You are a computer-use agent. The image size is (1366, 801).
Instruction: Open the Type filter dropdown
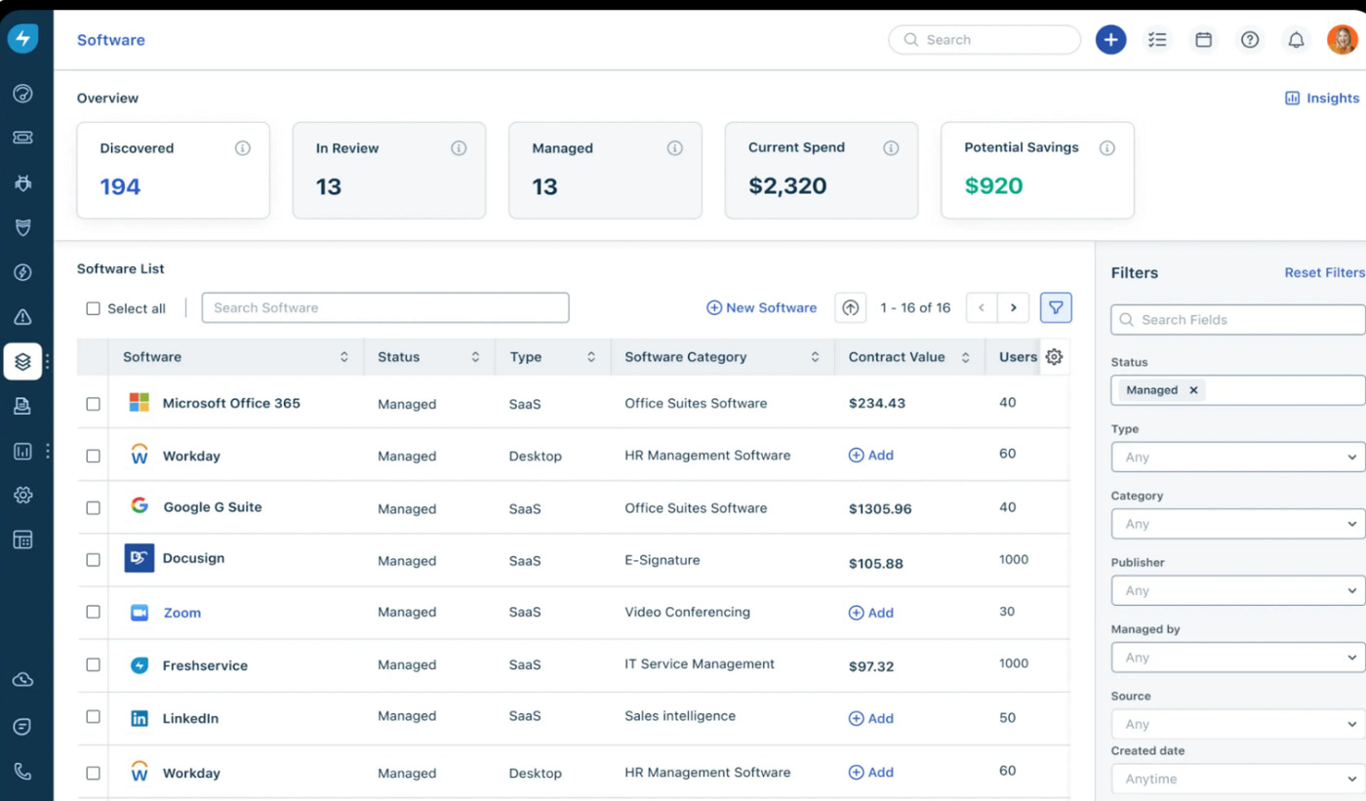pyautogui.click(x=1237, y=457)
